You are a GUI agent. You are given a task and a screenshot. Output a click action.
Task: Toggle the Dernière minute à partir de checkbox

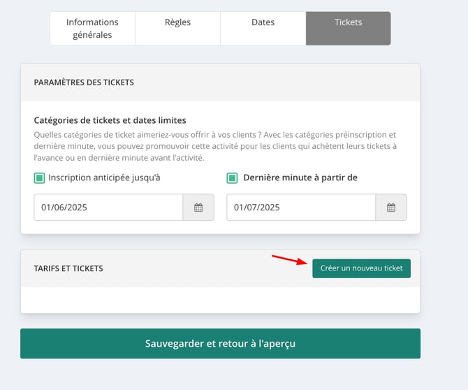point(232,178)
